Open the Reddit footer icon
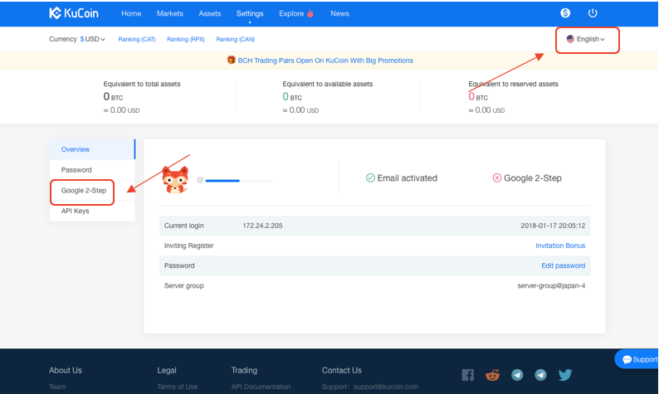The height and width of the screenshot is (394, 659). [x=492, y=375]
